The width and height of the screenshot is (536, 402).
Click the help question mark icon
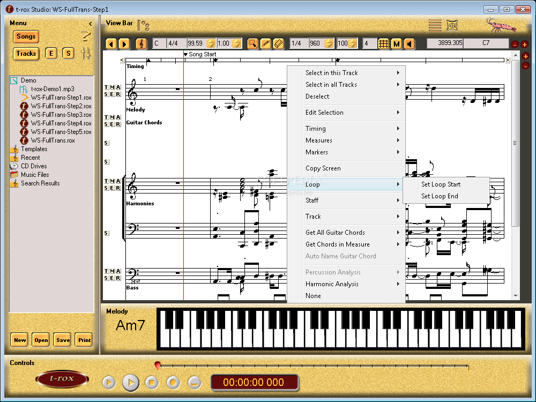tap(86, 36)
